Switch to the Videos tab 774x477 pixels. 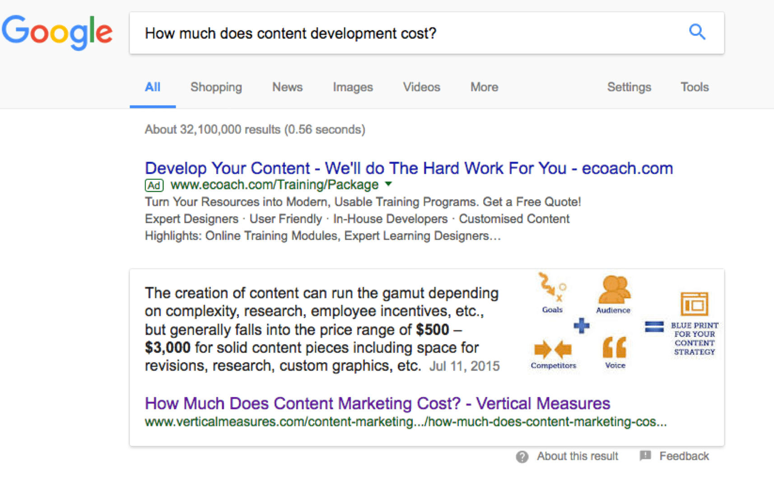click(x=421, y=87)
